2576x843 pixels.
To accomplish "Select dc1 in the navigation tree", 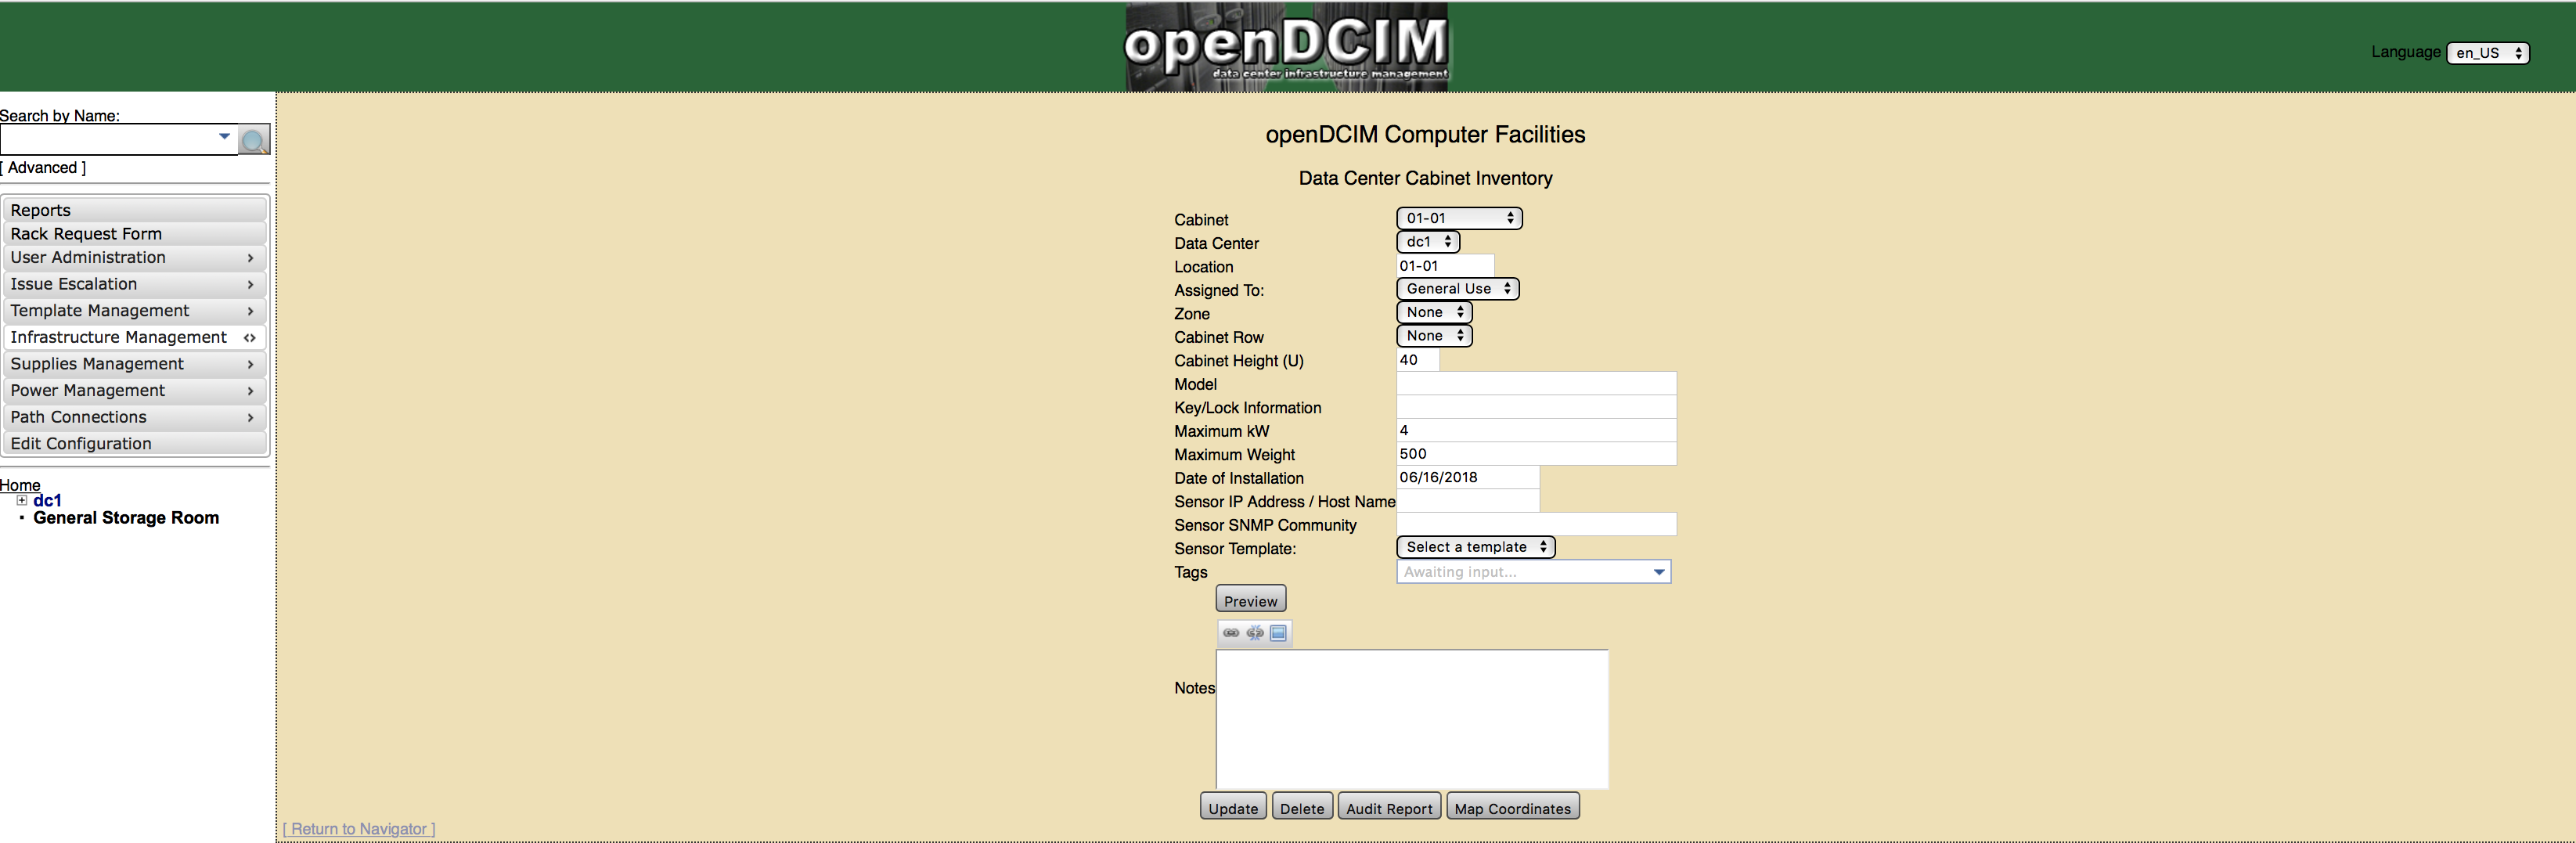I will tap(47, 500).
